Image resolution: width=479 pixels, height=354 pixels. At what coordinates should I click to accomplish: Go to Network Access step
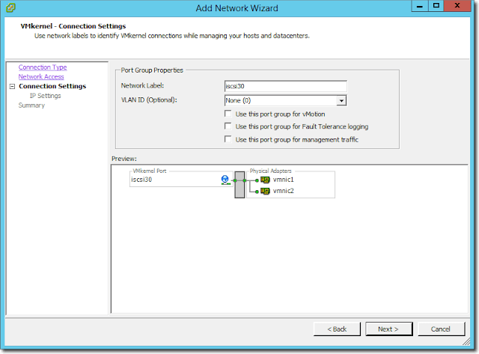click(41, 76)
